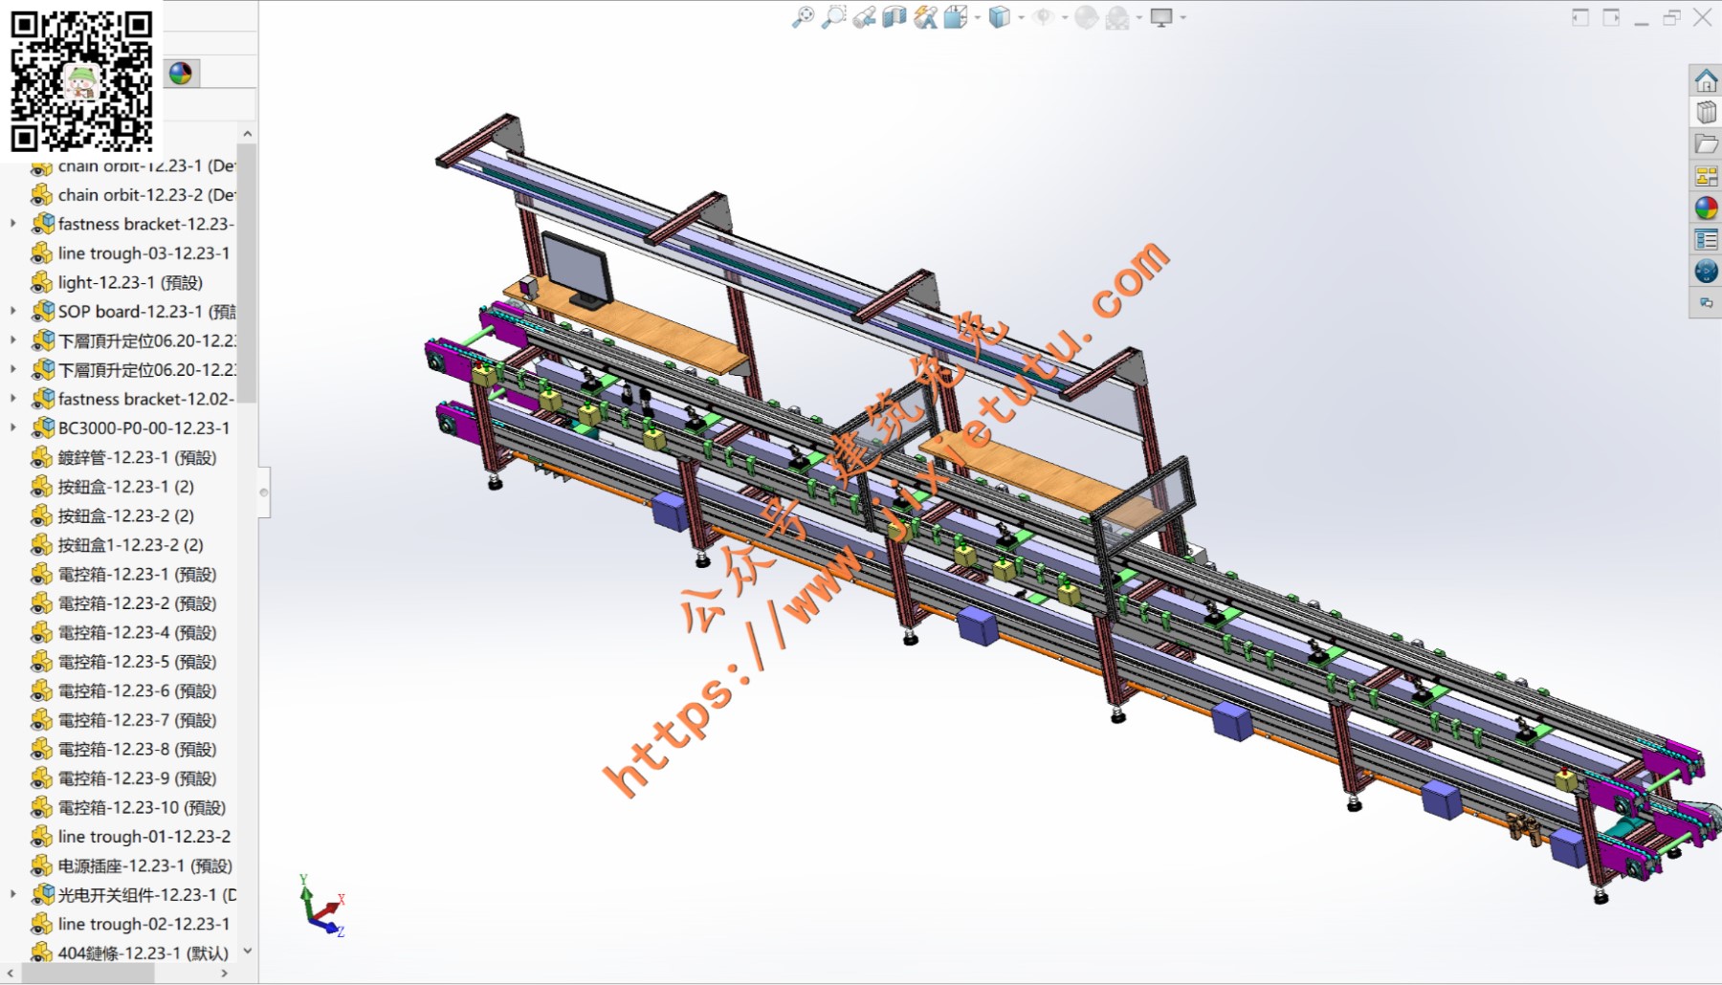Viewport: 1722px width, 985px height.
Task: Open the Section View tool
Action: (x=894, y=17)
